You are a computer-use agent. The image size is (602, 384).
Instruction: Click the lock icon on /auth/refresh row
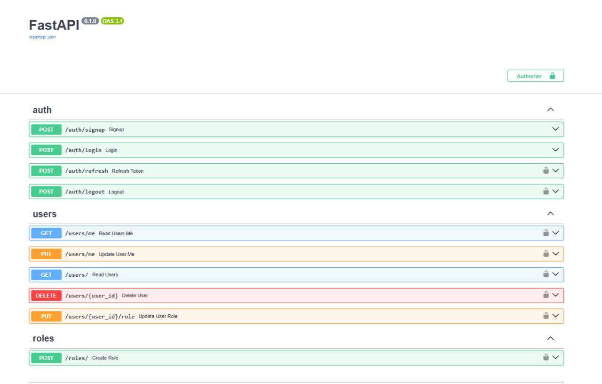[546, 170]
